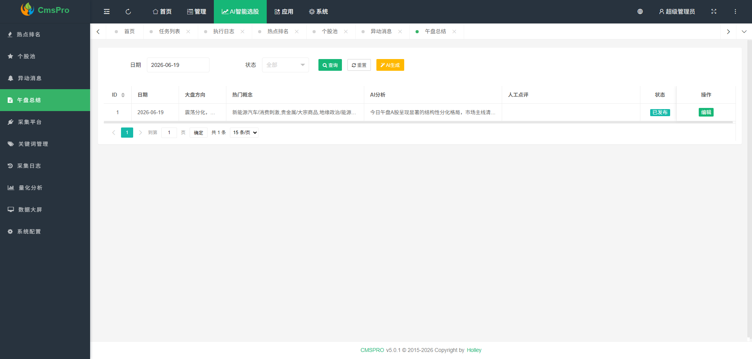Open 热点排名 in sidebar

45,34
